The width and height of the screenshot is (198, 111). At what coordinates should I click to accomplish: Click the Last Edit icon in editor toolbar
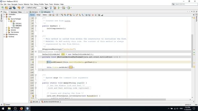point(50,15)
